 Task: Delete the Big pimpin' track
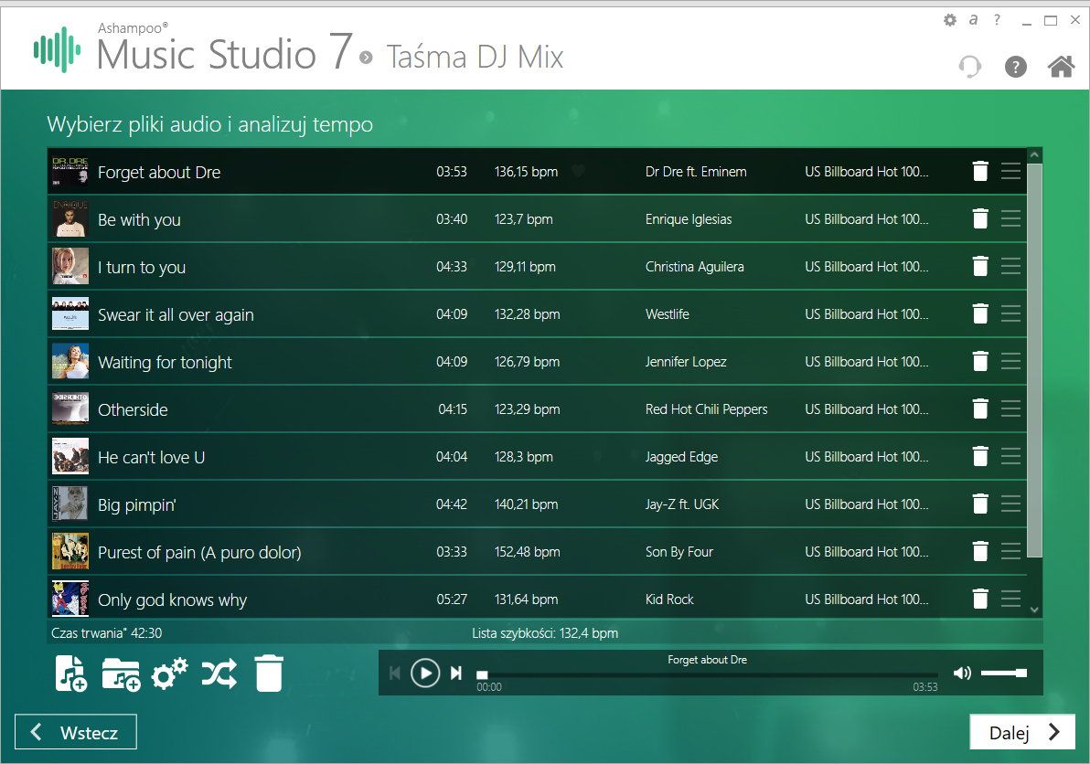[x=980, y=504]
